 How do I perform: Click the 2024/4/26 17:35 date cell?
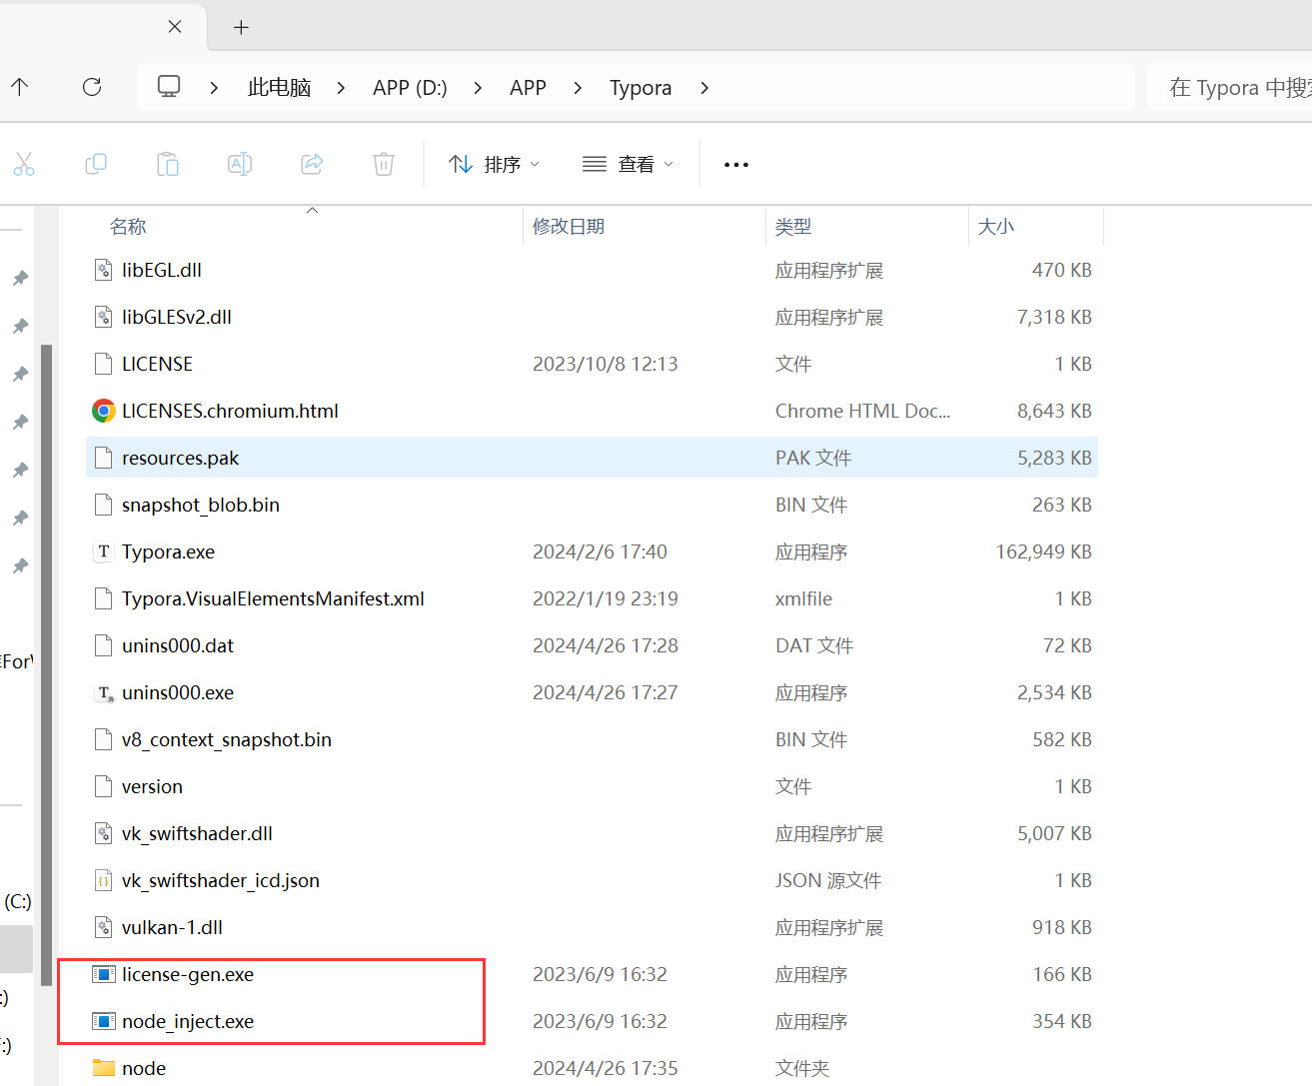coord(606,1068)
